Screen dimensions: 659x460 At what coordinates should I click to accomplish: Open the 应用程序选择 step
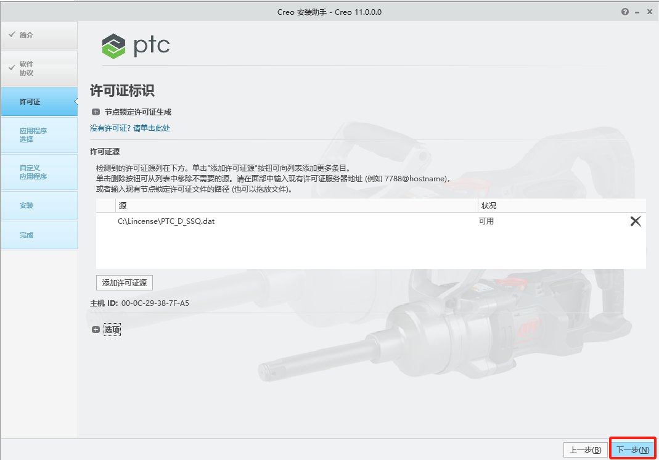click(39, 135)
